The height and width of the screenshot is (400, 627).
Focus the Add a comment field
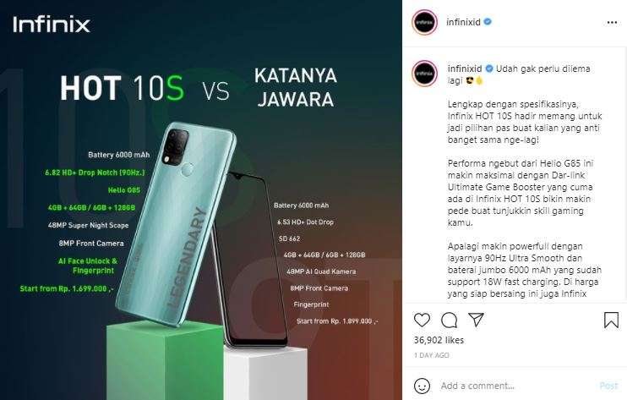(515, 386)
